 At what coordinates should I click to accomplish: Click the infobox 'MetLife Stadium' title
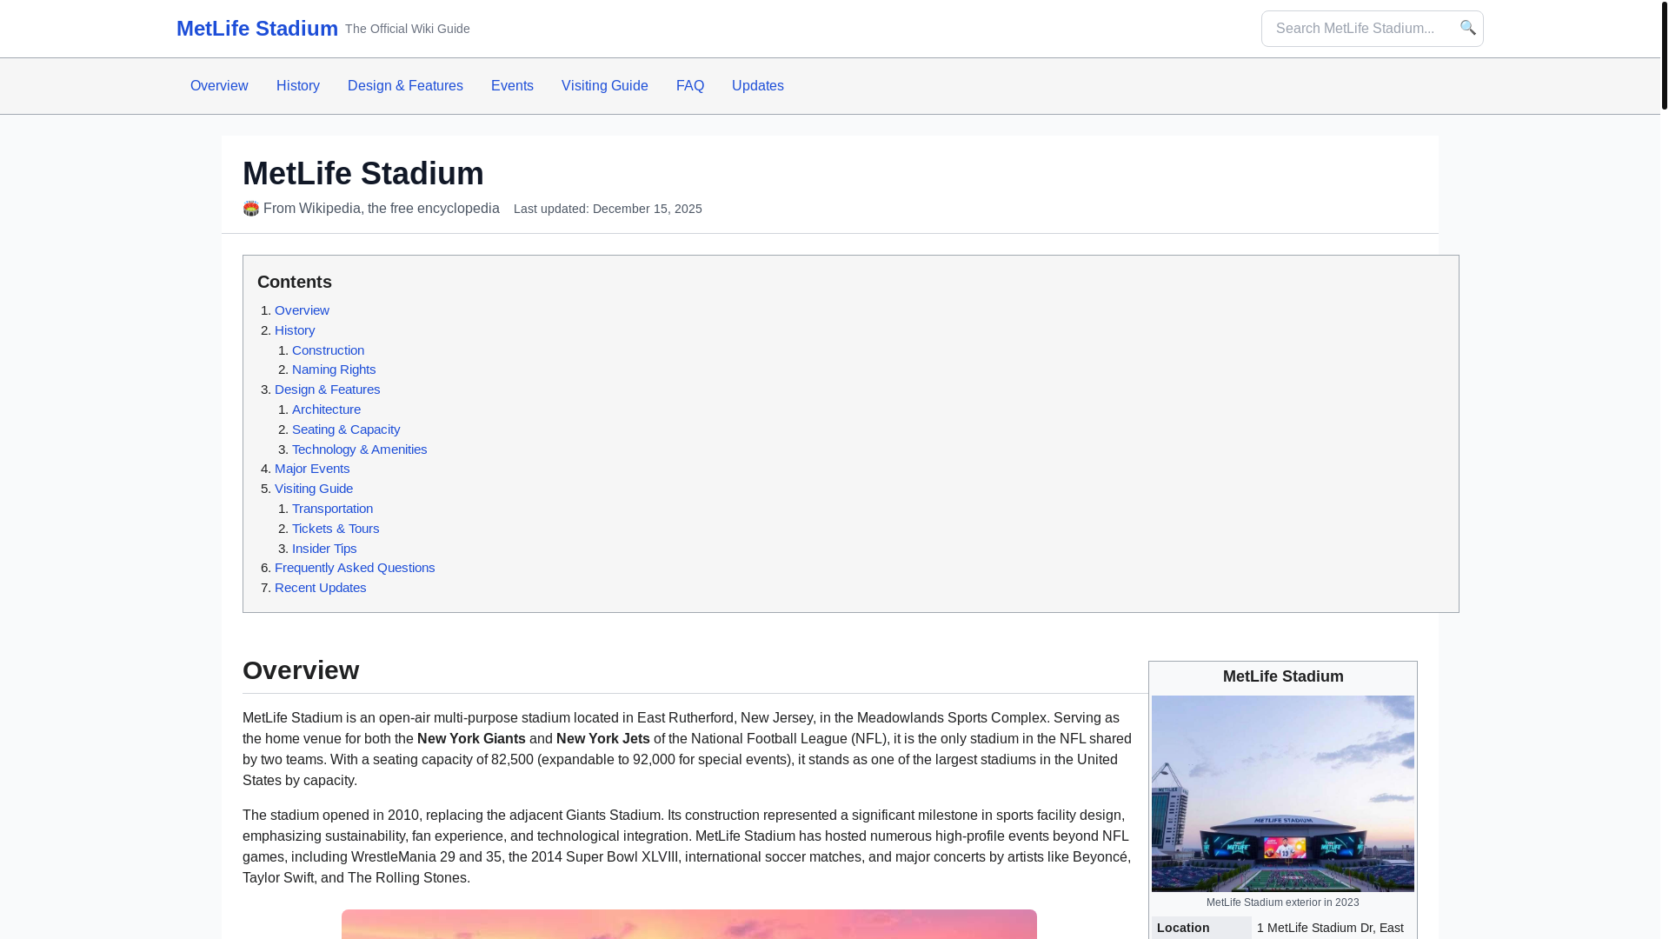pos(1283,676)
